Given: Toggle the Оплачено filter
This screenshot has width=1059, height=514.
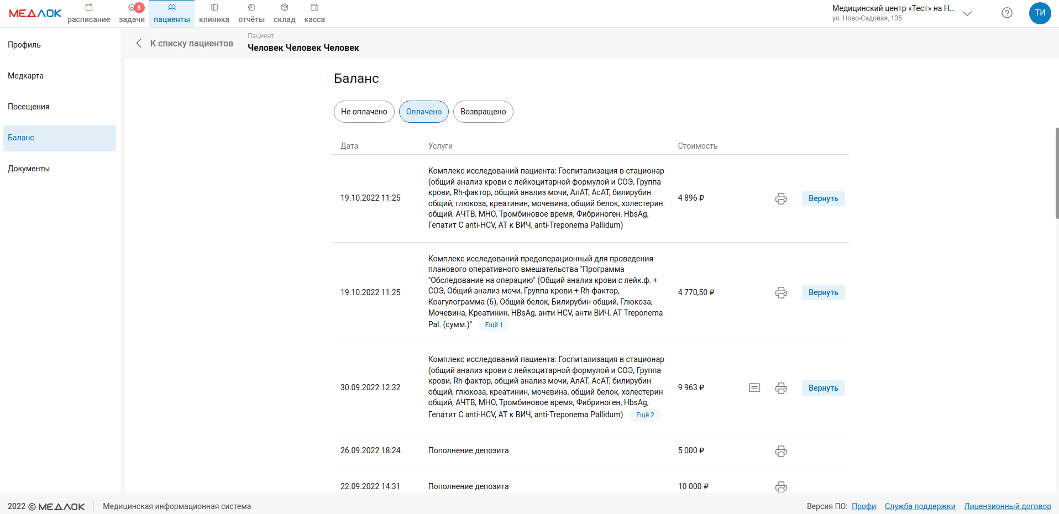Looking at the screenshot, I should pos(424,112).
